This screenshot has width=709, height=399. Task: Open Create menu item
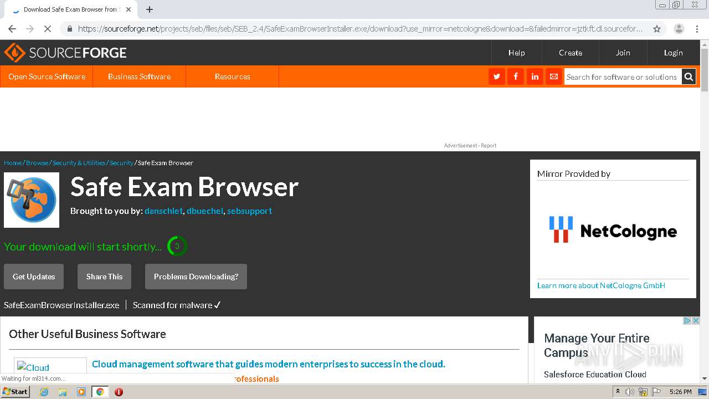pos(571,53)
